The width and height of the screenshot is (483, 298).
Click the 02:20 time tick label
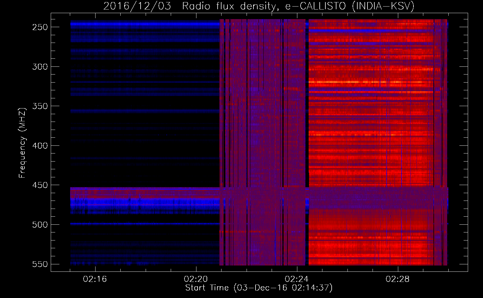pos(196,279)
